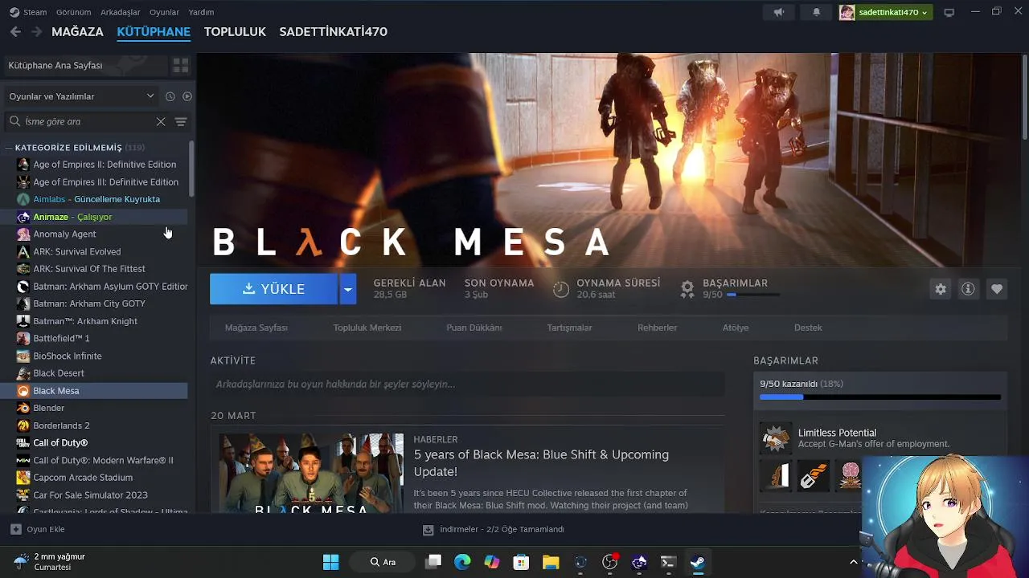
Task: Click the activity comment input field
Action: point(467,385)
